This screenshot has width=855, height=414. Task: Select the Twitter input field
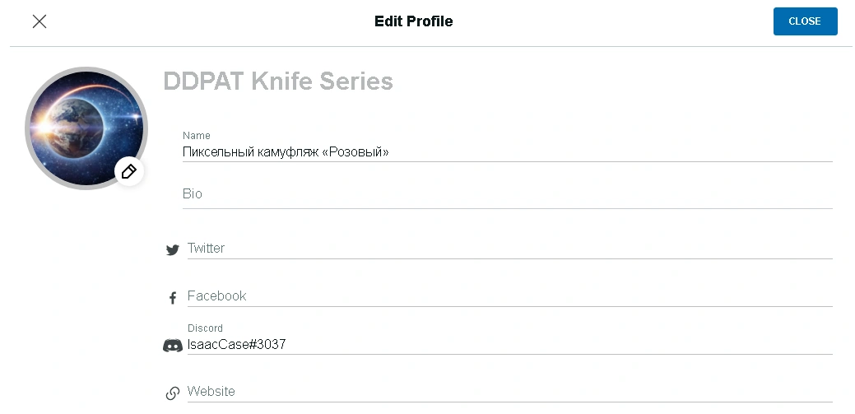pyautogui.click(x=509, y=249)
